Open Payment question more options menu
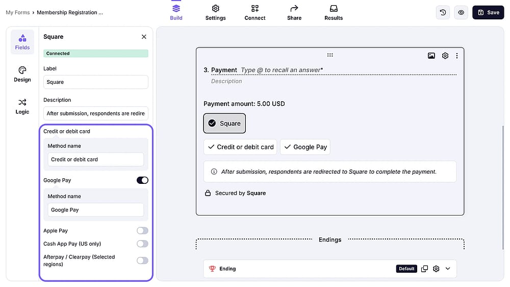This screenshot has width=510, height=287. [x=456, y=56]
